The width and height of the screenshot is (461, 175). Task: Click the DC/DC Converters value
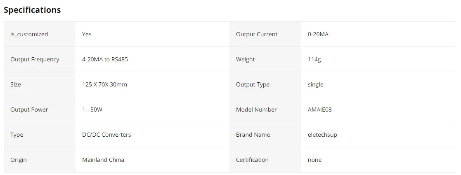coord(106,135)
